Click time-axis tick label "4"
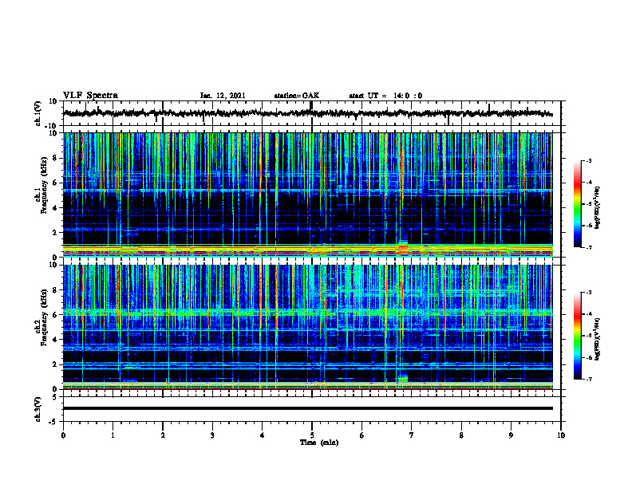 (x=263, y=435)
